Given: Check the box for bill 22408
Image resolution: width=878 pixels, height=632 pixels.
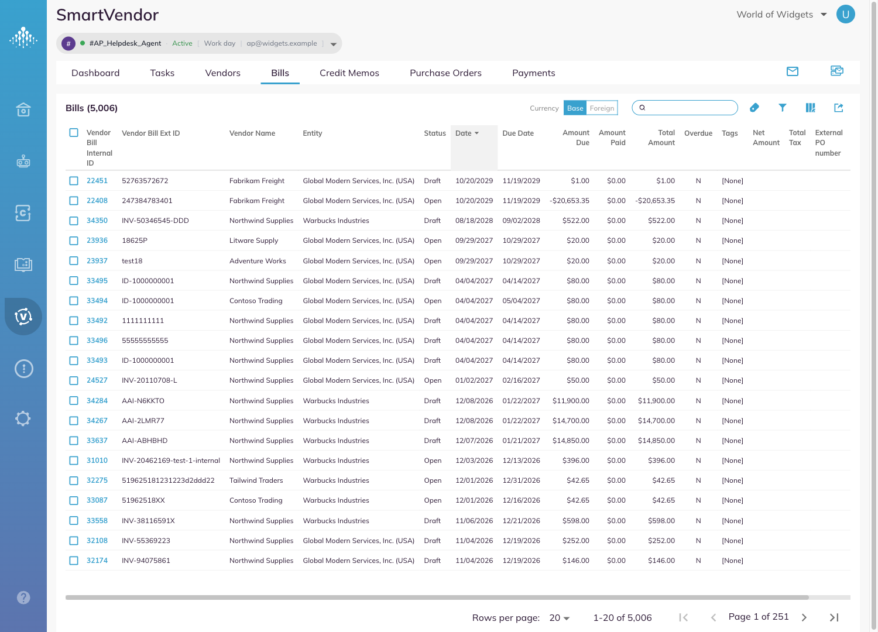Looking at the screenshot, I should coord(74,201).
